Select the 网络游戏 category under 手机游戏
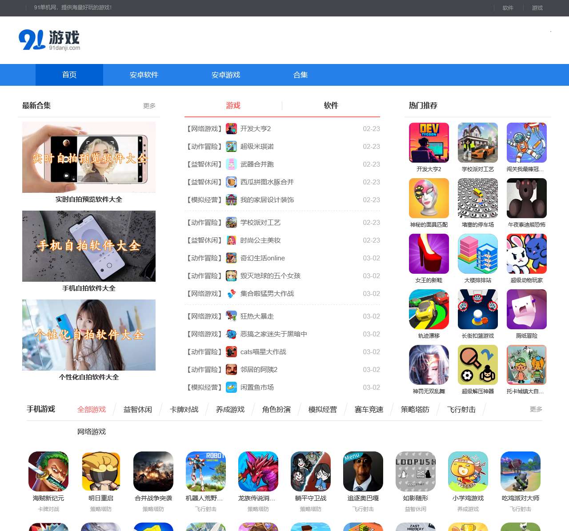 (92, 431)
